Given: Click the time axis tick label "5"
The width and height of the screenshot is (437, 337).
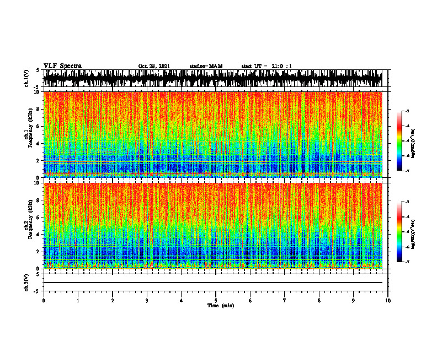Looking at the screenshot, I should pos(216,301).
